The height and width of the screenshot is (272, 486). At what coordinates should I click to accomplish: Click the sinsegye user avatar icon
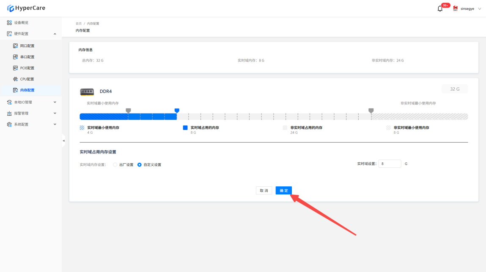point(455,8)
